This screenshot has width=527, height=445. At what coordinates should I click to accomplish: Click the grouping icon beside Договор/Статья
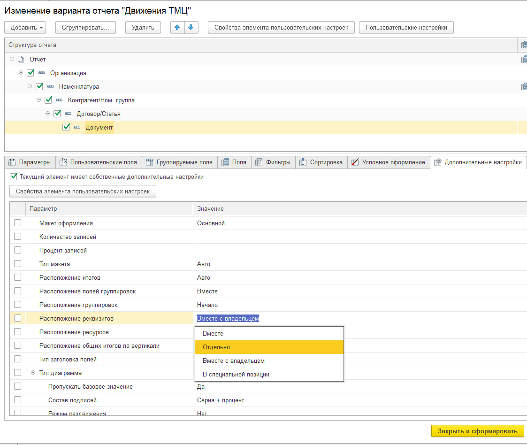(69, 114)
